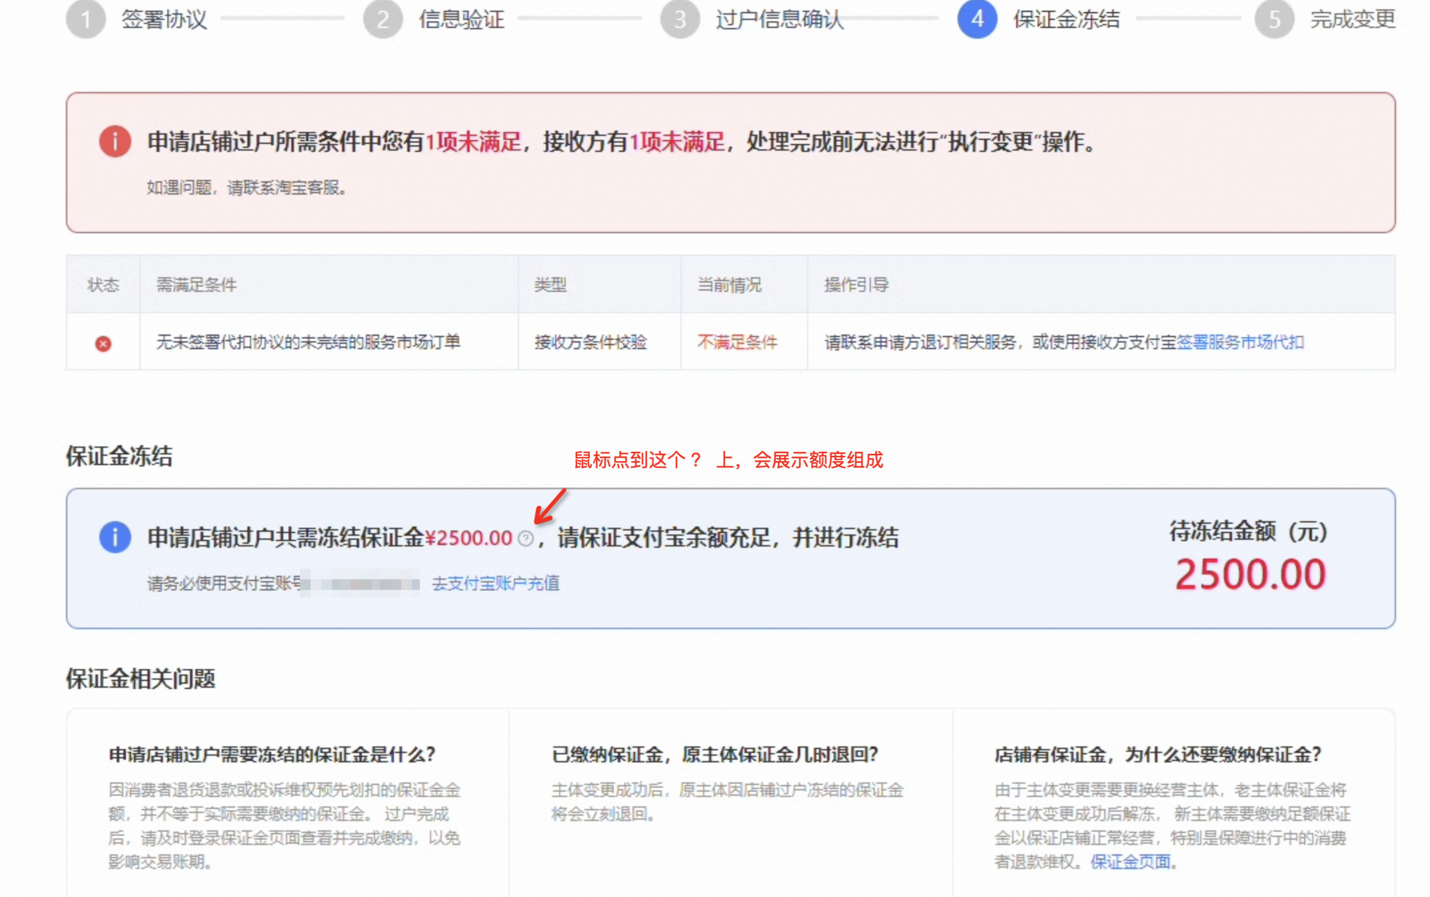
Task: Click the 状态 column header
Action: click(103, 285)
